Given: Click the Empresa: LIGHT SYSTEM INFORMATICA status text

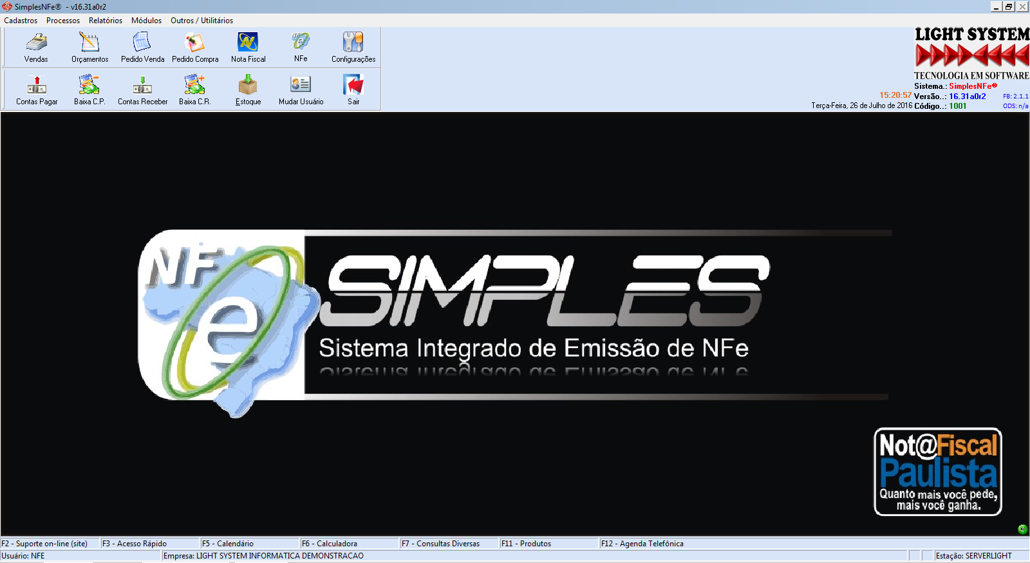Looking at the screenshot, I should click(263, 556).
